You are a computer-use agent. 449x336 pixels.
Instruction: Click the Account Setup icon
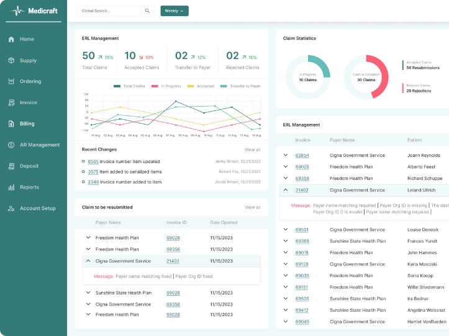(11, 208)
